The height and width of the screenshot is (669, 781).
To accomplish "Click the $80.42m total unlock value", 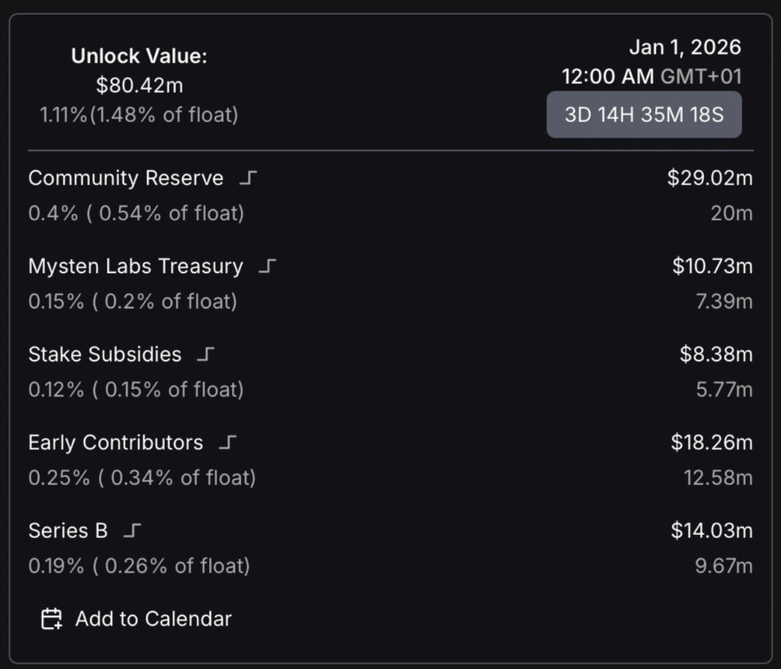I will click(139, 85).
